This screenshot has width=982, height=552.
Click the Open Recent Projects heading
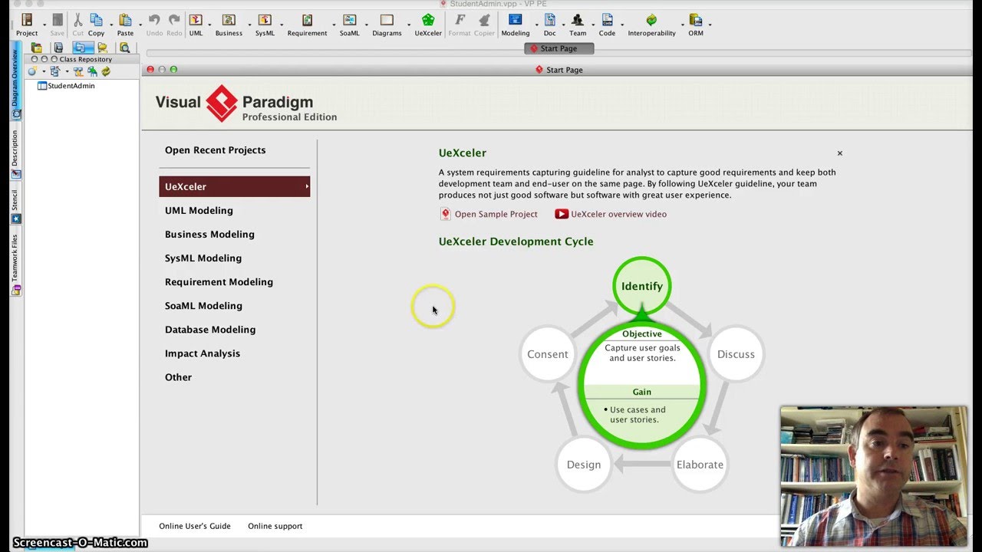coord(215,150)
